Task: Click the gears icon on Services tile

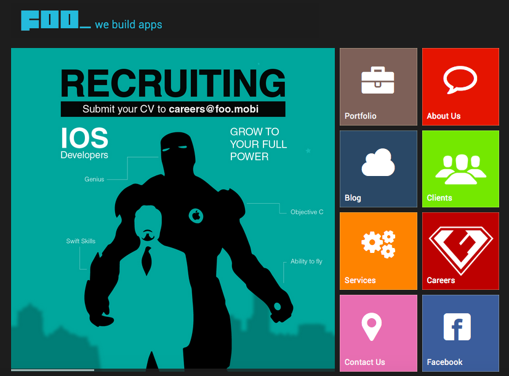Action: pyautogui.click(x=379, y=244)
